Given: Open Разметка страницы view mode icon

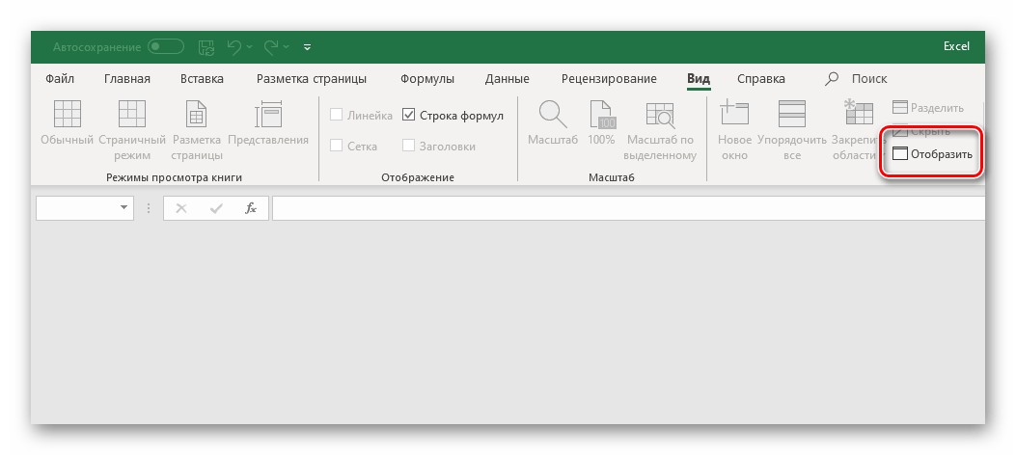Looking at the screenshot, I should tap(196, 115).
